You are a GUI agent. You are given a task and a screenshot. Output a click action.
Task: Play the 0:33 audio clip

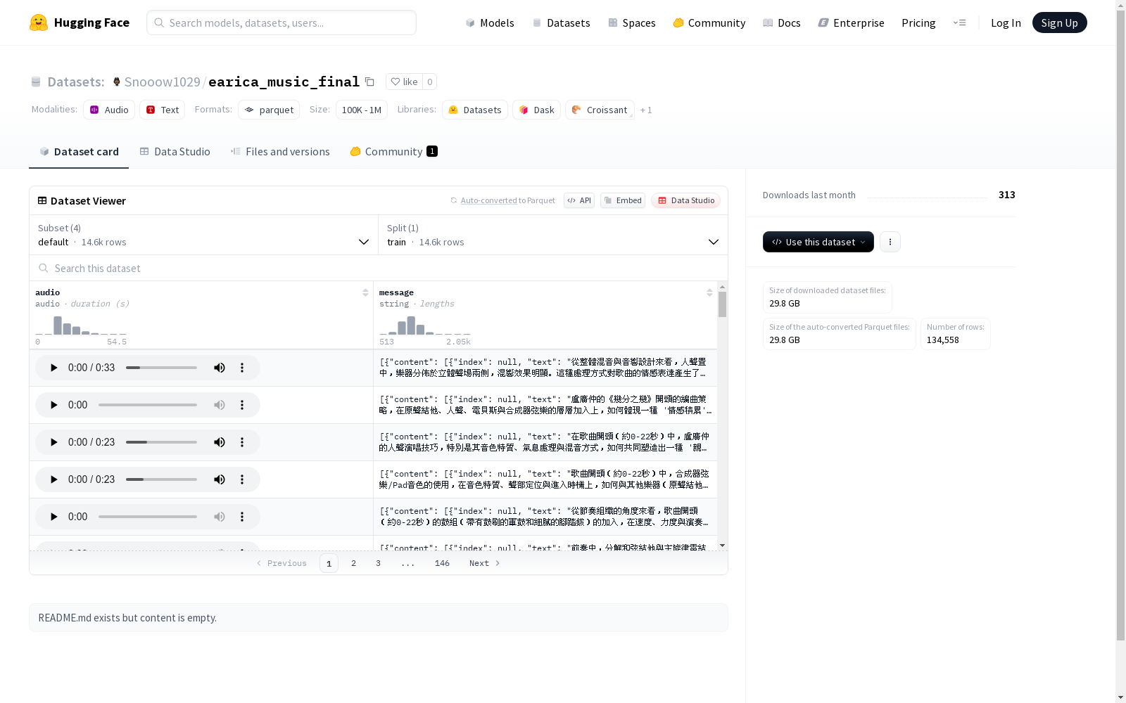tap(53, 368)
